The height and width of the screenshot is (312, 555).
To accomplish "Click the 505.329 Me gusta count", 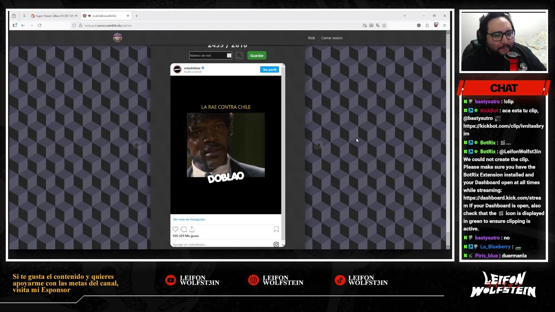I will pyautogui.click(x=186, y=236).
